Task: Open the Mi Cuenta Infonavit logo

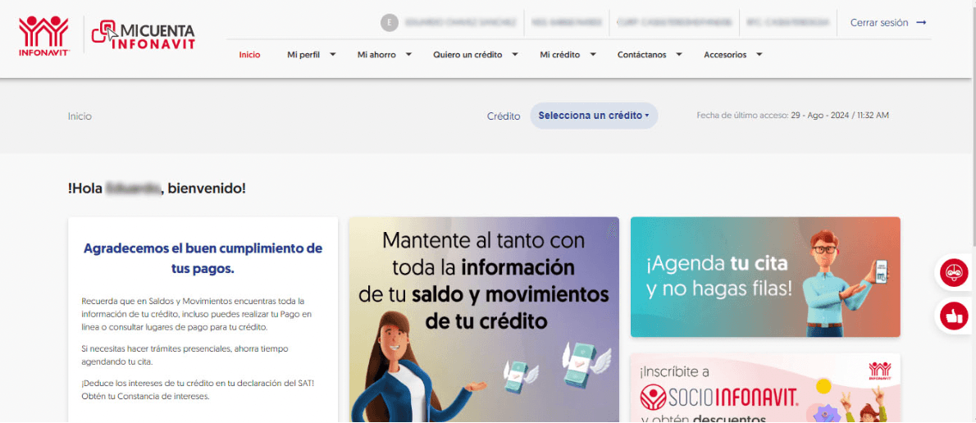Action: (144, 34)
